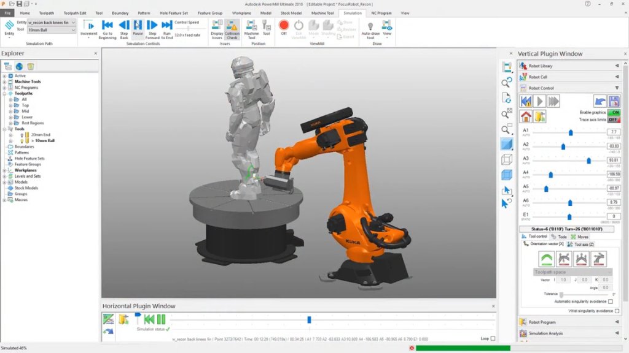Open the Tool dropdown 10mm Ball
This screenshot has width=629, height=353.
pyautogui.click(x=51, y=30)
